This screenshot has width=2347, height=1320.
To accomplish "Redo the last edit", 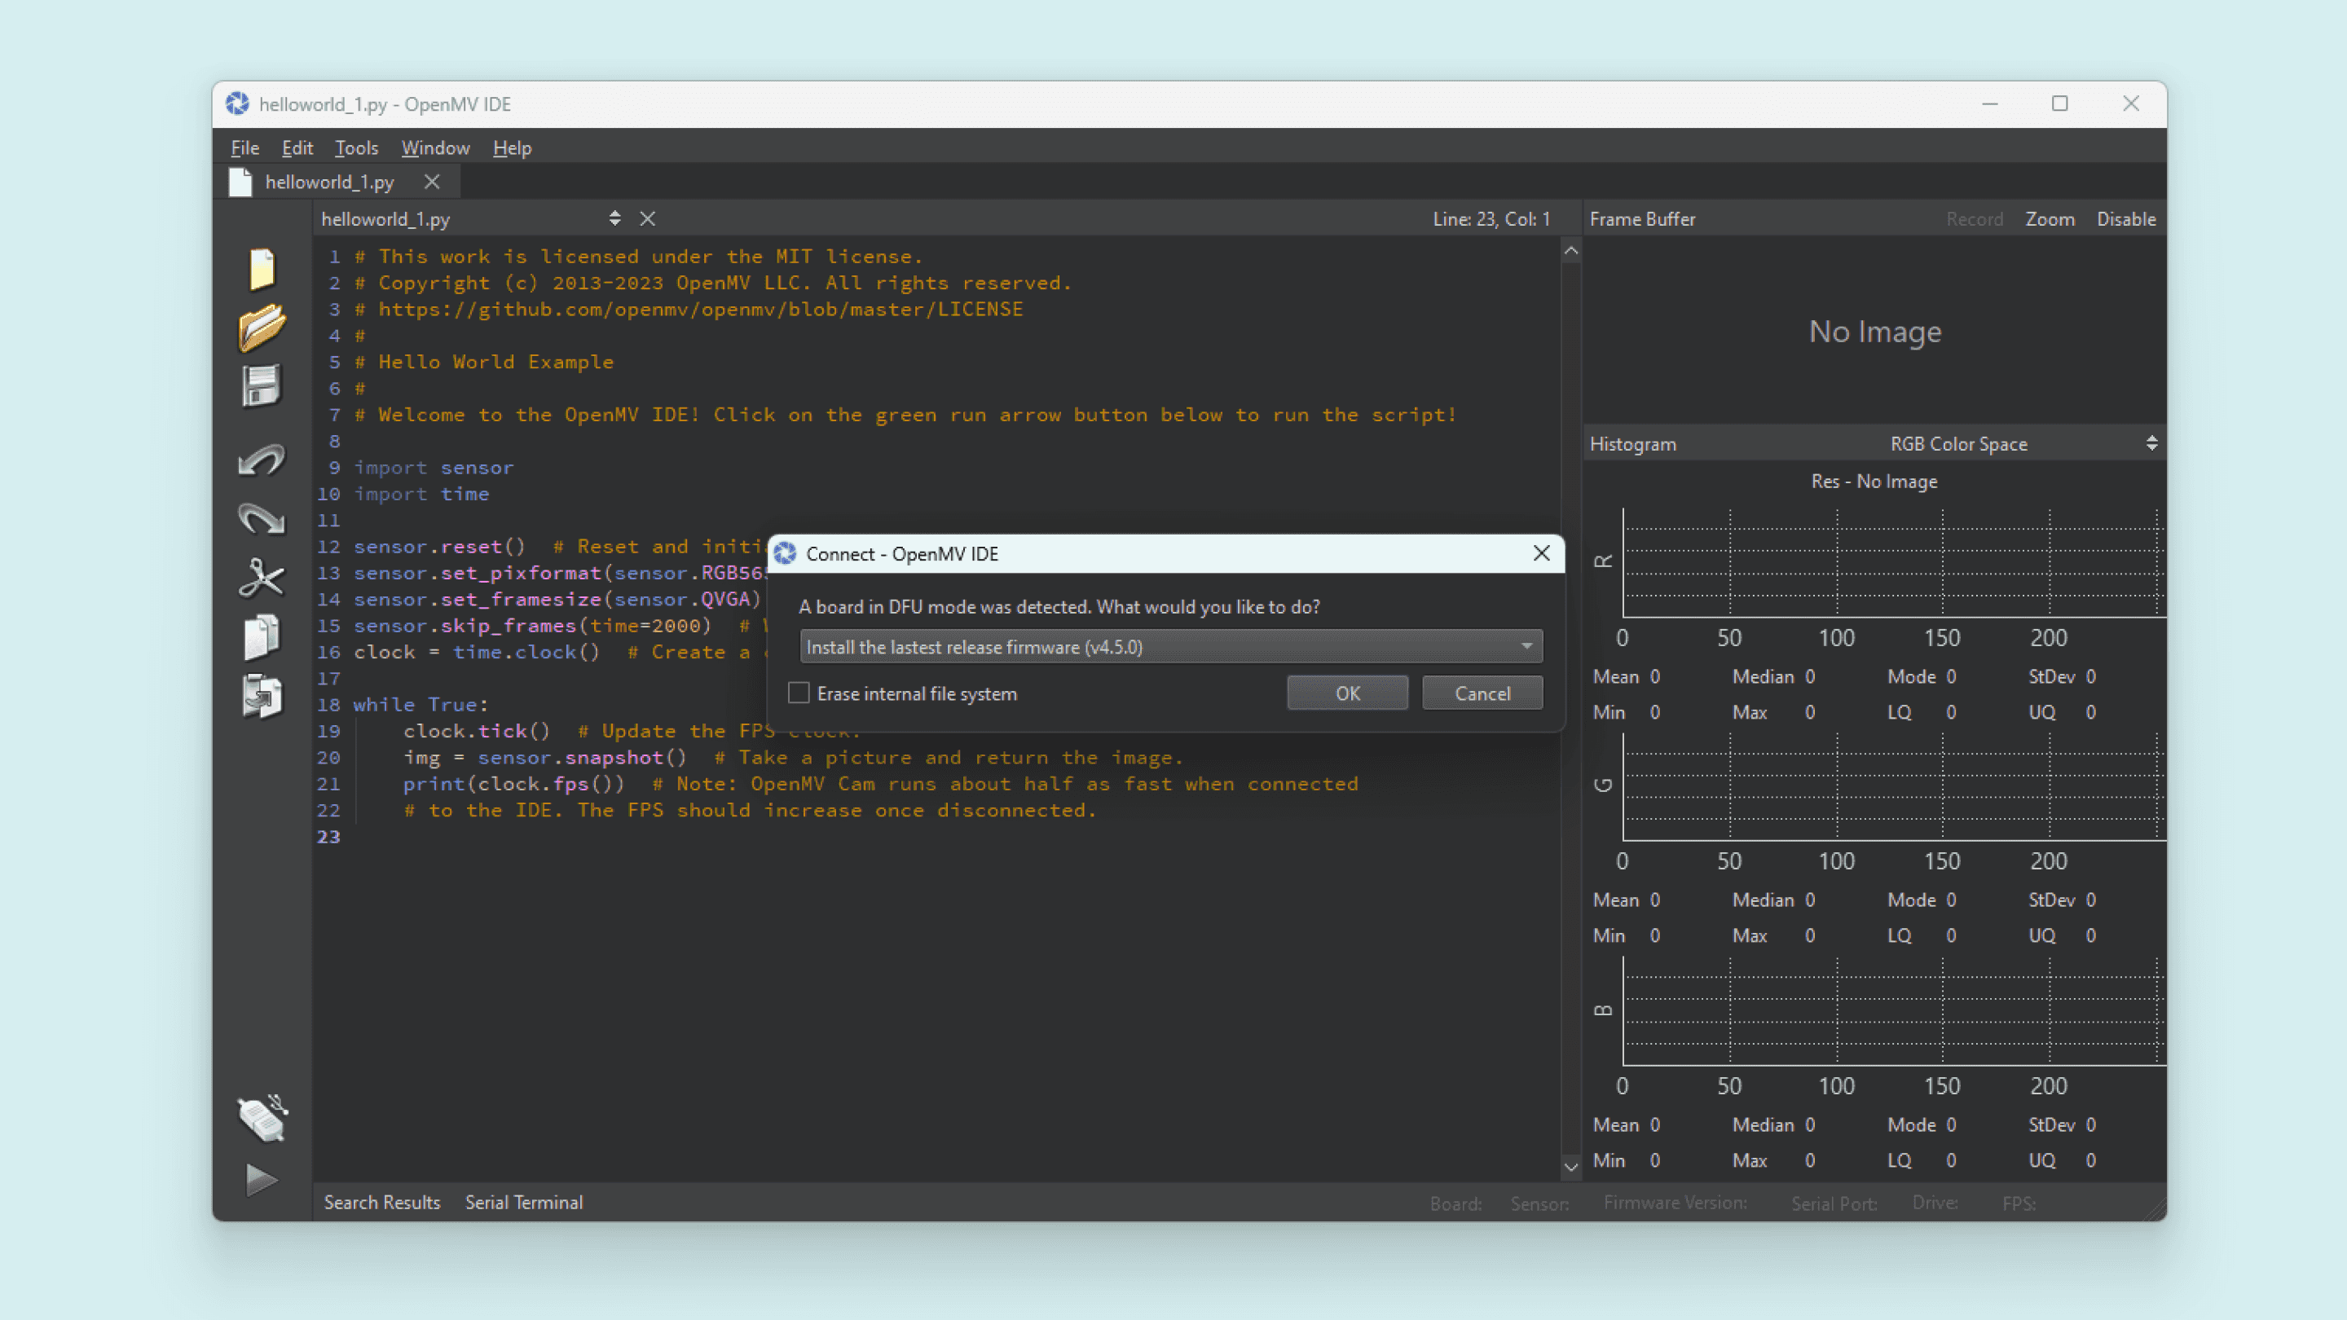I will pos(262,519).
